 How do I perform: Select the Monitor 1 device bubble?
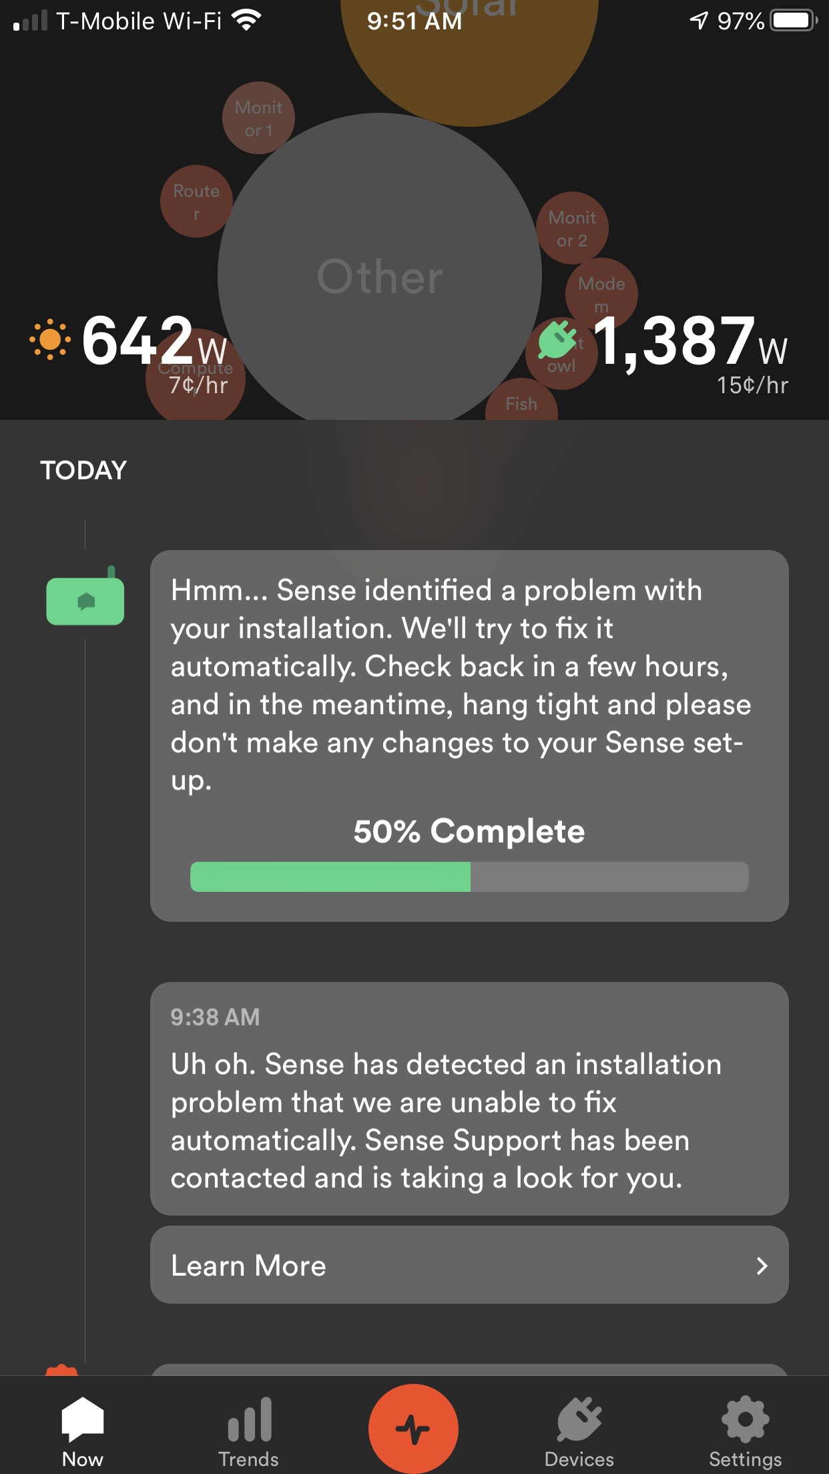pyautogui.click(x=258, y=118)
